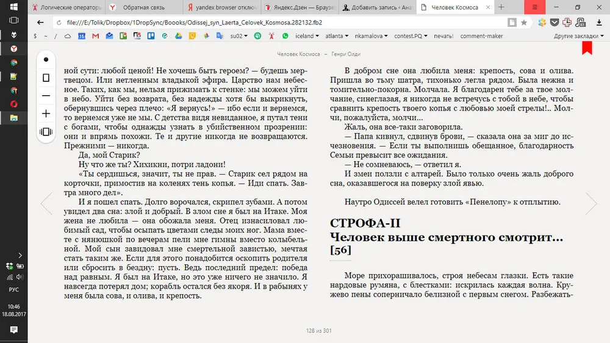Open the Yandex browser hamburger menu
The image size is (610, 343).
click(534, 7)
